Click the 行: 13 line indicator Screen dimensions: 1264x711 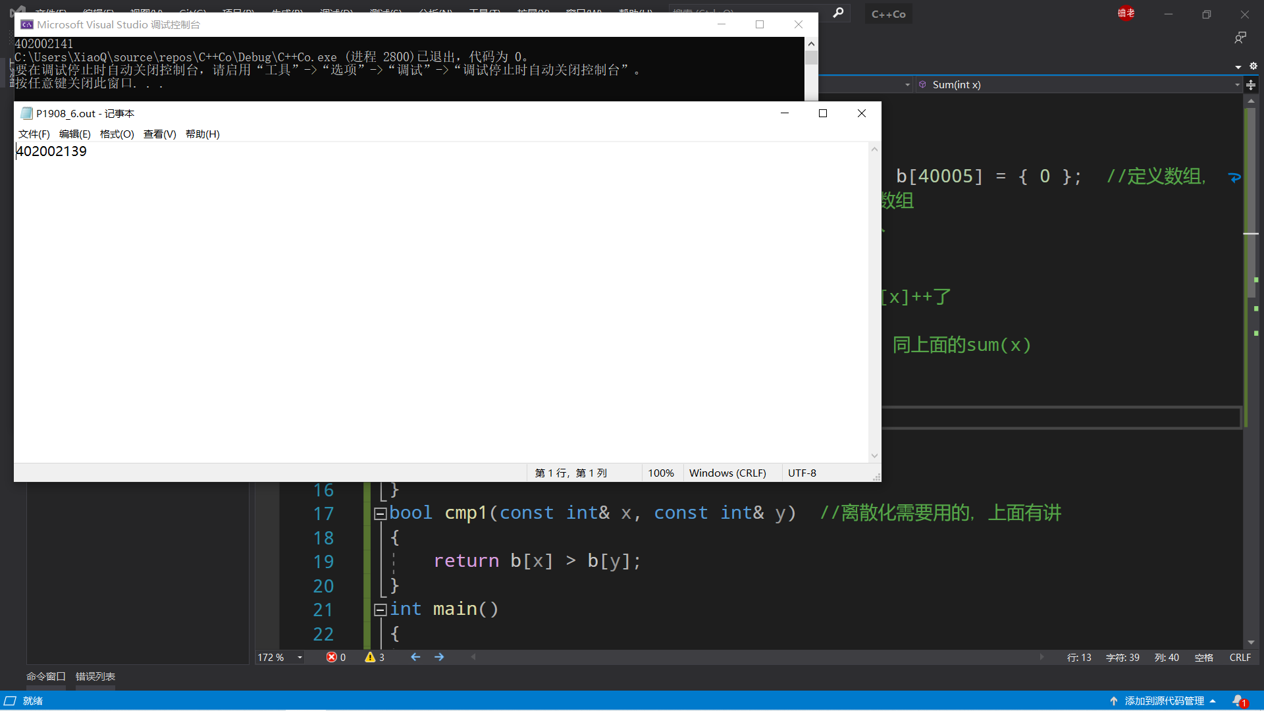point(1079,657)
